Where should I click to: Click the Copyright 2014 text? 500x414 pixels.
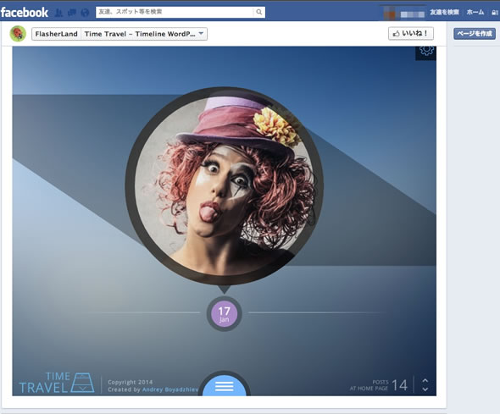131,382
